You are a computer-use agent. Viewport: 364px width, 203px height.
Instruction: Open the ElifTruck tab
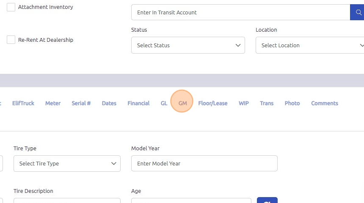[23, 103]
